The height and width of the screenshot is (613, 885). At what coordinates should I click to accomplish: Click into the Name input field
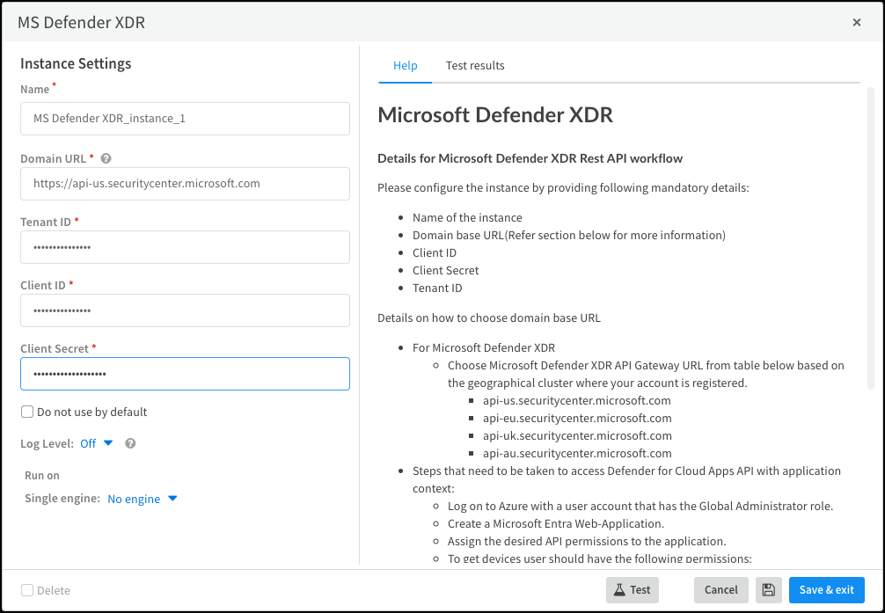(185, 119)
